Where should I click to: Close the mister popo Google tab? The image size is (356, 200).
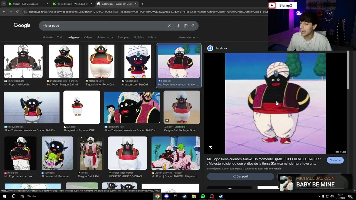(136, 4)
